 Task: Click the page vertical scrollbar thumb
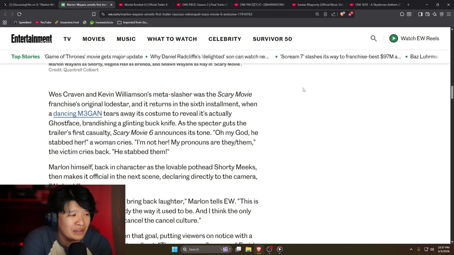tap(452, 92)
